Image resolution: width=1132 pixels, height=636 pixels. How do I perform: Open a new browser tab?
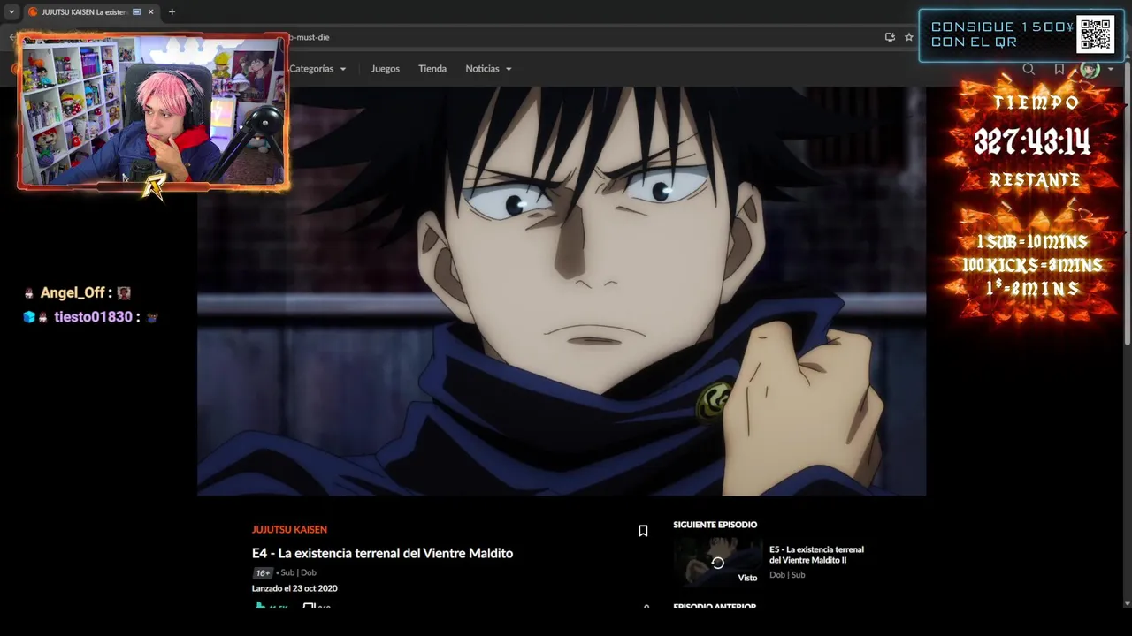pyautogui.click(x=172, y=12)
